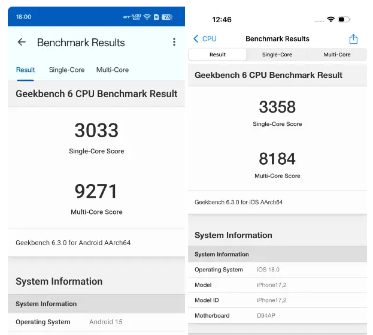Select the Result segment in iOS control
This screenshot has width=373, height=335.
217,55
